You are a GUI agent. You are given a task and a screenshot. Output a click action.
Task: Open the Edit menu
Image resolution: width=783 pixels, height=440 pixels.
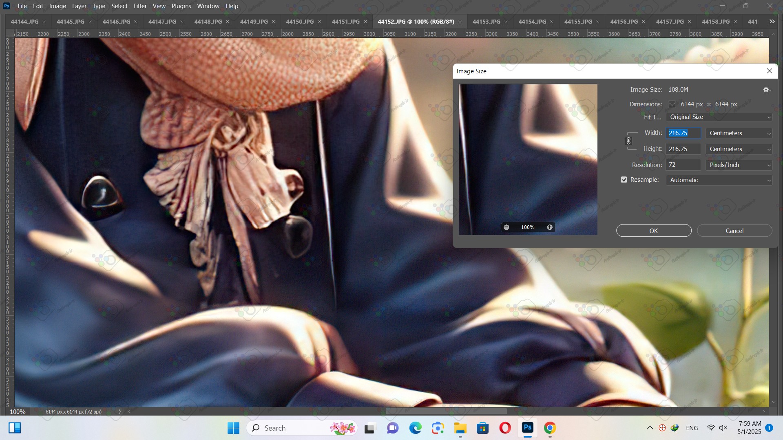pos(38,6)
